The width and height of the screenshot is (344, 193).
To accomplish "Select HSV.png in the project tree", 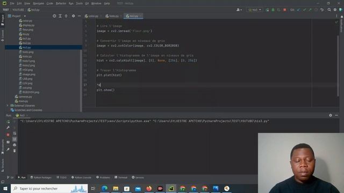I will click(26, 70).
